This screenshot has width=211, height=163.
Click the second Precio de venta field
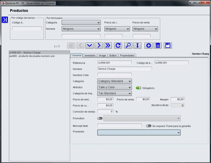pos(143,99)
